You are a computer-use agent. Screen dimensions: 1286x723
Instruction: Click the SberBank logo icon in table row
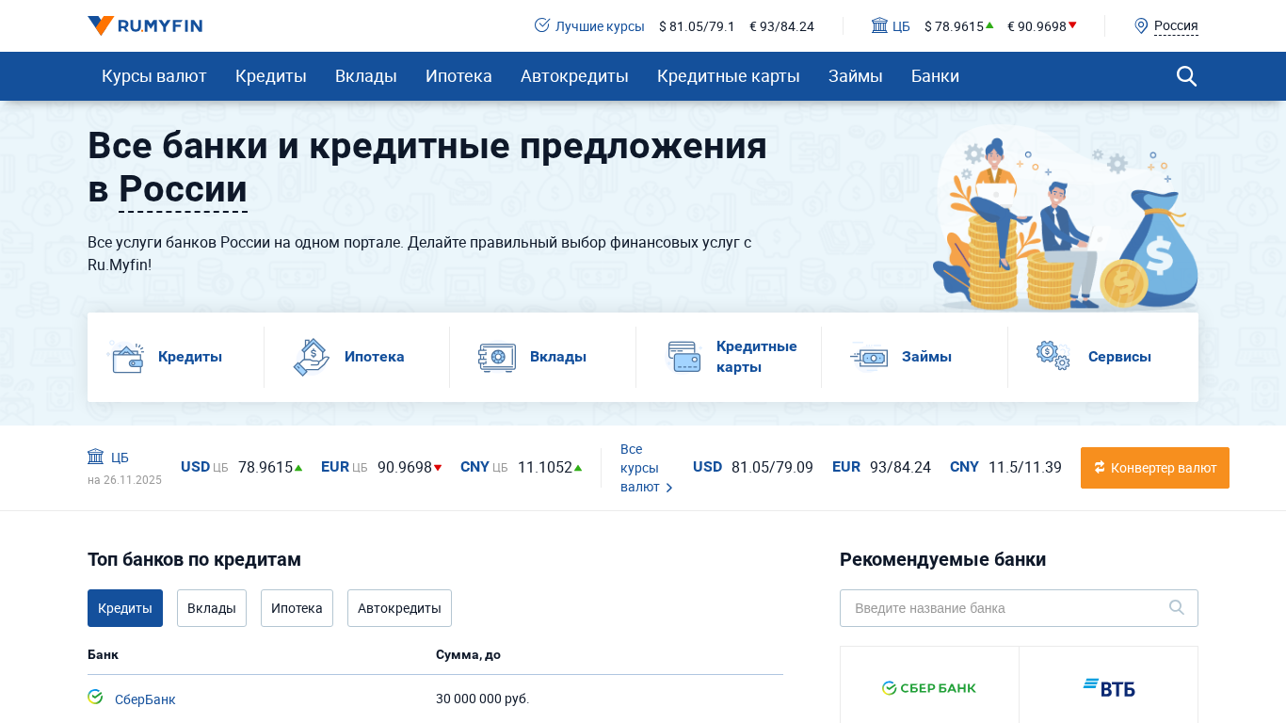95,697
